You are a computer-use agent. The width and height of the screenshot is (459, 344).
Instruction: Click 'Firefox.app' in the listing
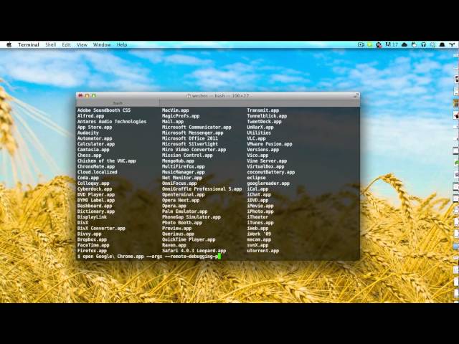coord(92,251)
